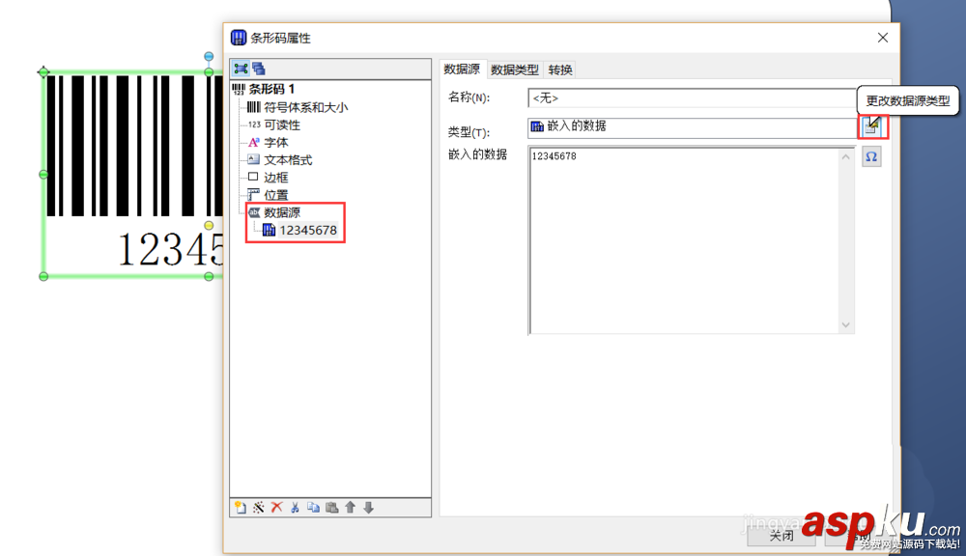Switch to the objects stack view icon
Viewport: 966px width, 556px height.
[x=259, y=69]
